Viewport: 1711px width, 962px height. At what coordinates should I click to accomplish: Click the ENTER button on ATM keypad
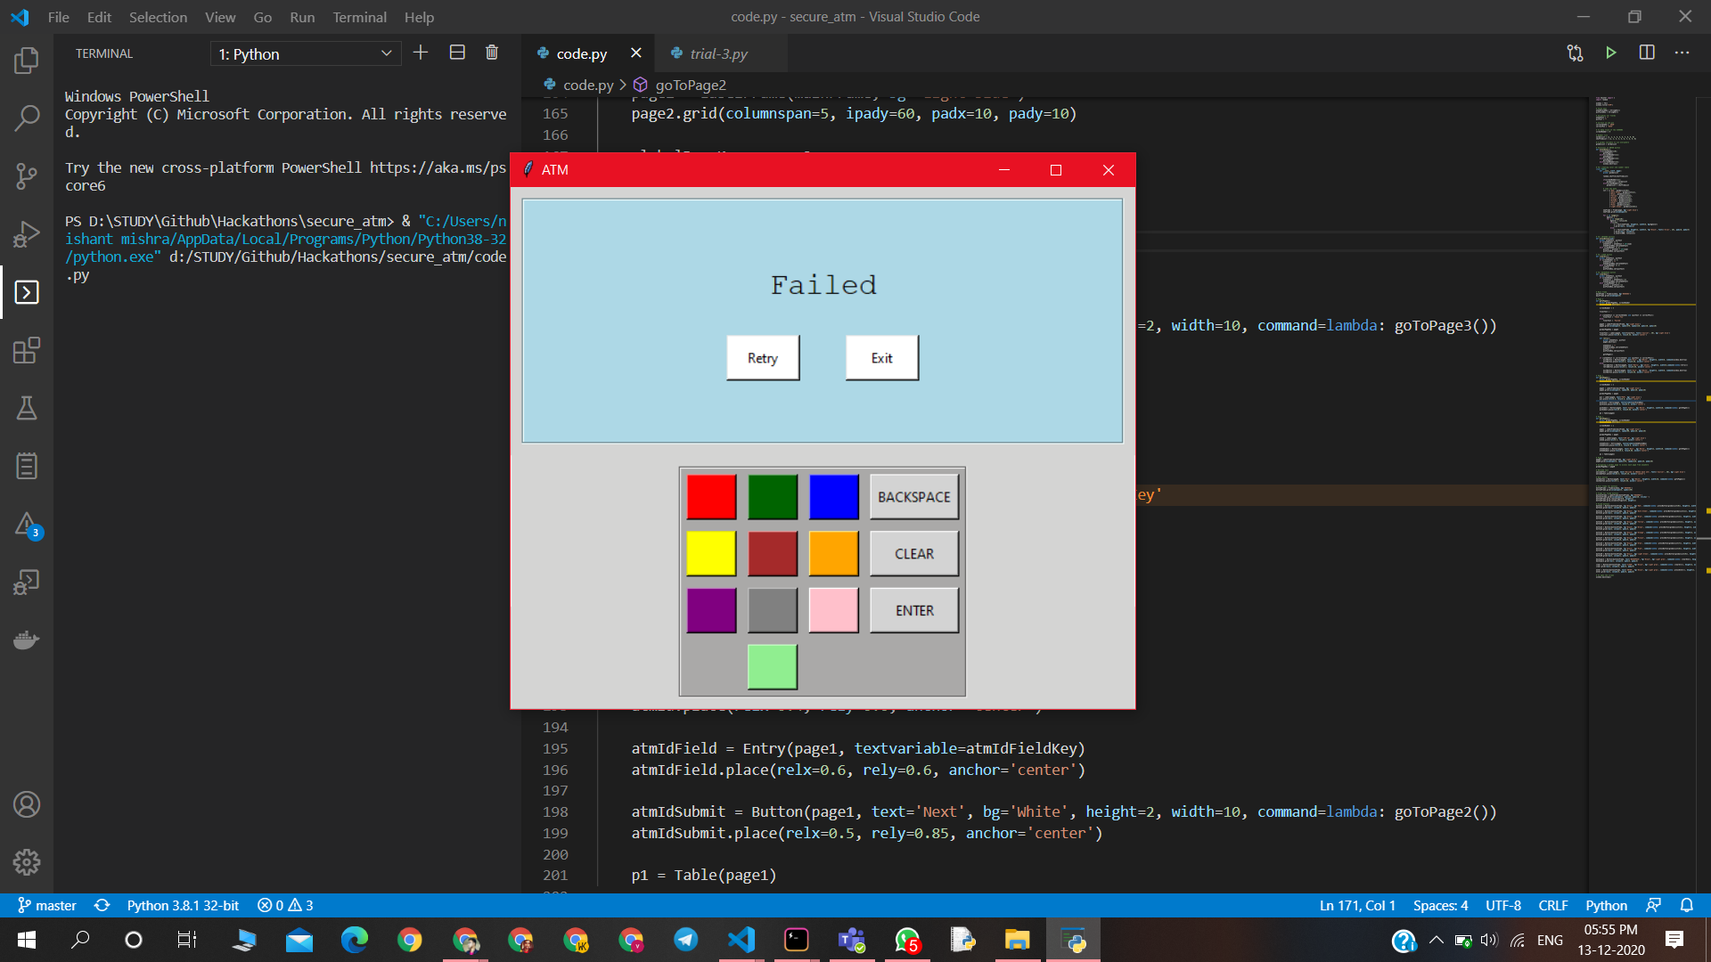pos(914,610)
